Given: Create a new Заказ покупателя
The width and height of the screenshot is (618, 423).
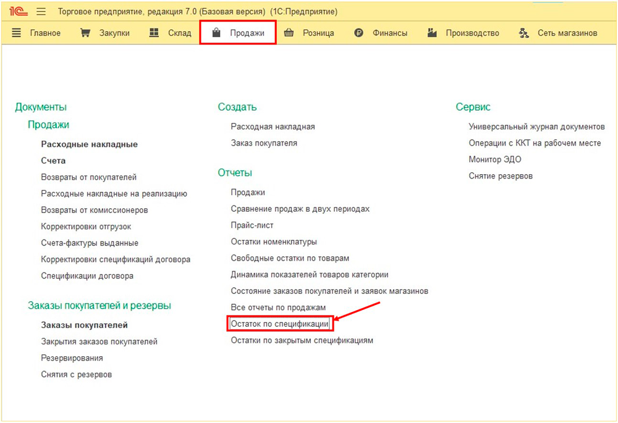Looking at the screenshot, I should [264, 143].
